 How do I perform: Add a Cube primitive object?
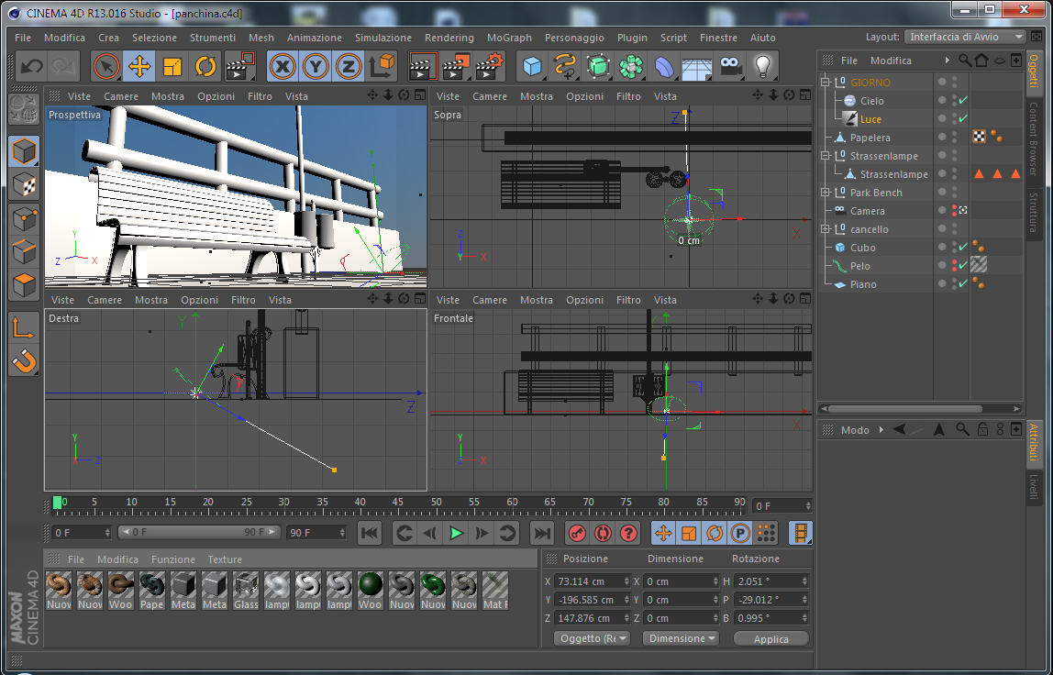(532, 66)
